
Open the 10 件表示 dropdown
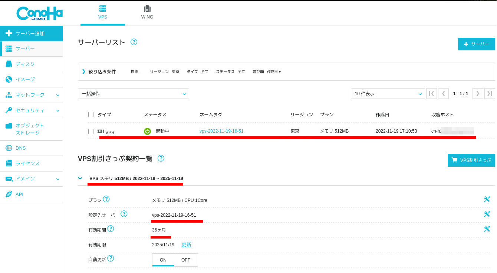pyautogui.click(x=388, y=94)
